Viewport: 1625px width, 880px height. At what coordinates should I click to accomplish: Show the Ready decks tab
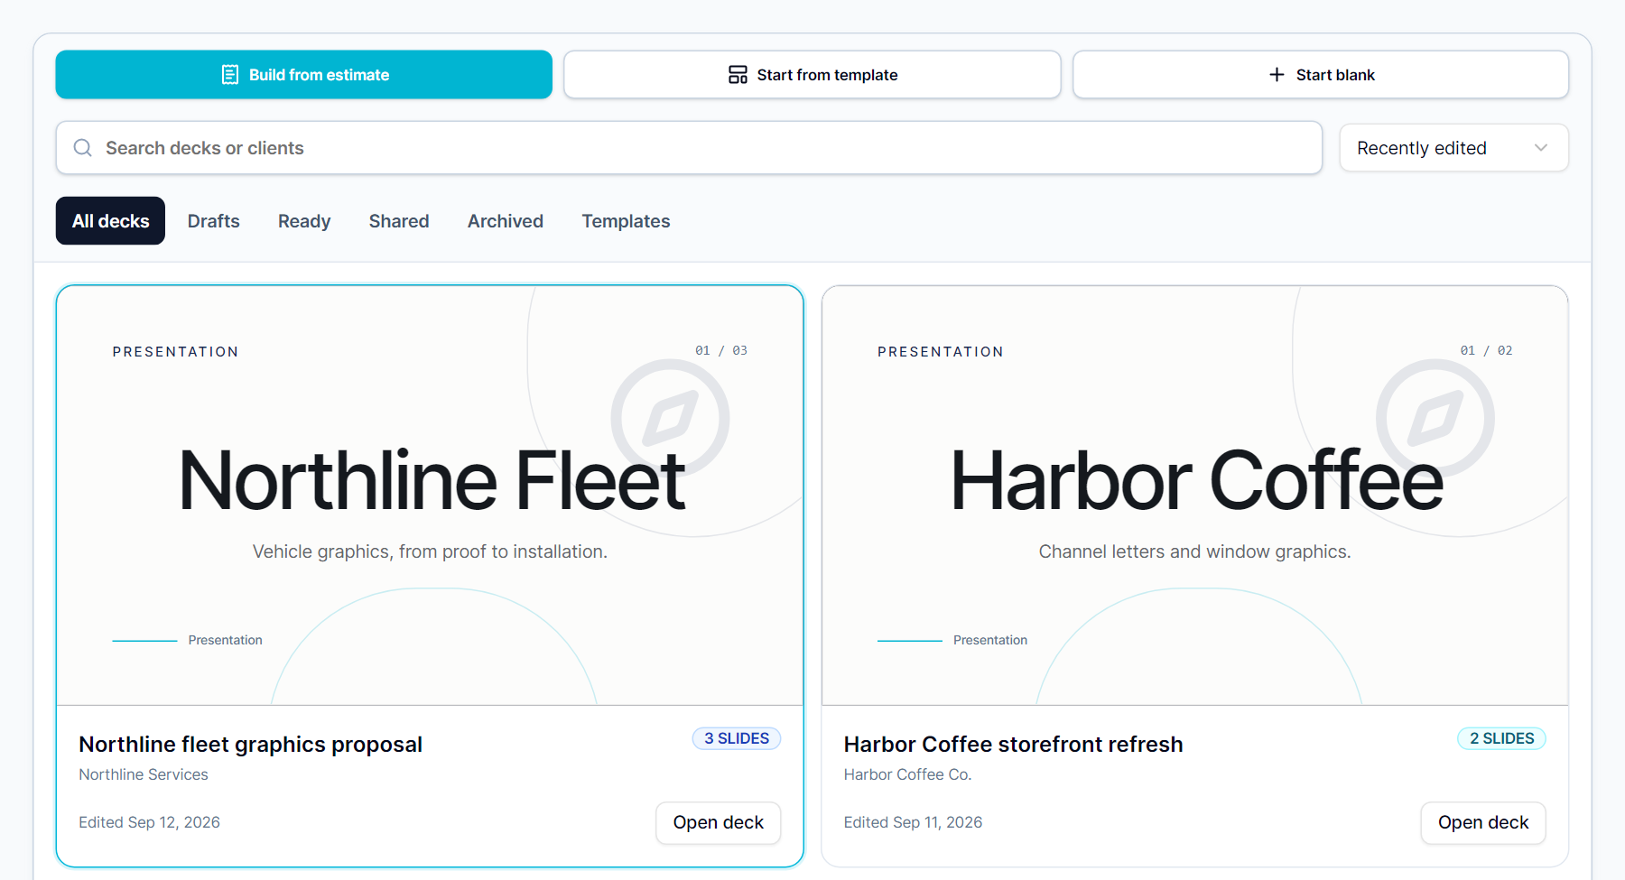pyautogui.click(x=304, y=221)
